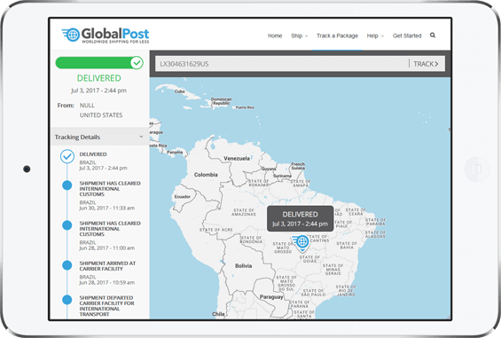This screenshot has width=501, height=338.
Task: Select the Shipment Arrived at Carrier marker
Action: tap(67, 265)
